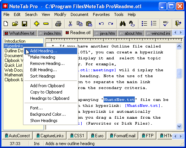Choose Font... in context menu
186x148 pixels.
click(50, 108)
